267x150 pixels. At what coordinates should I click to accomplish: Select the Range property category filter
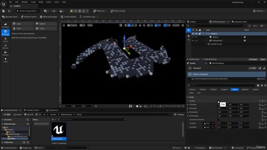234,90
